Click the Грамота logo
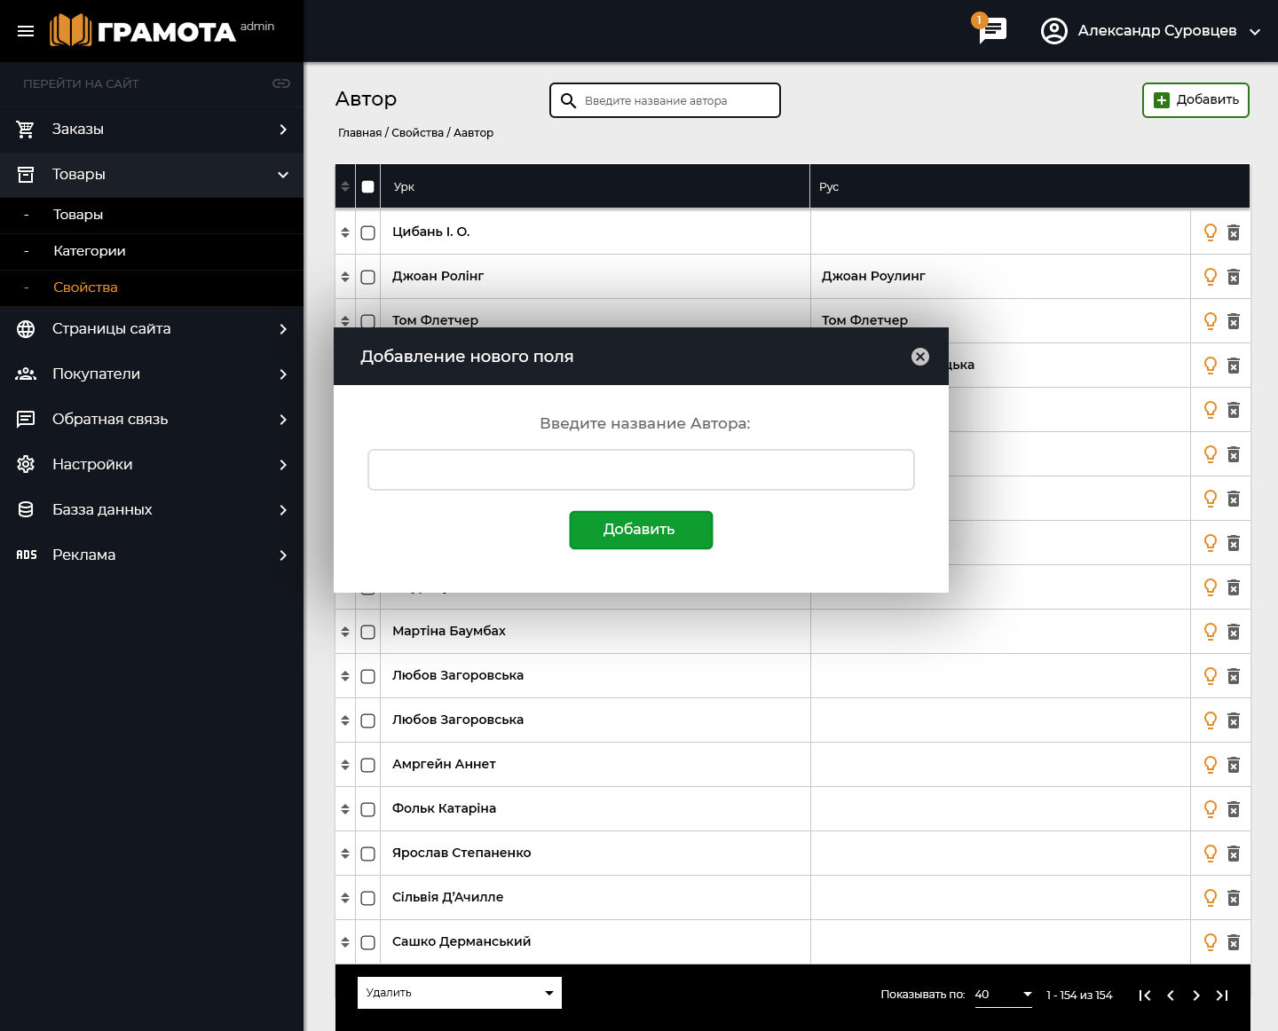Image resolution: width=1278 pixels, height=1031 pixels. 143,30
